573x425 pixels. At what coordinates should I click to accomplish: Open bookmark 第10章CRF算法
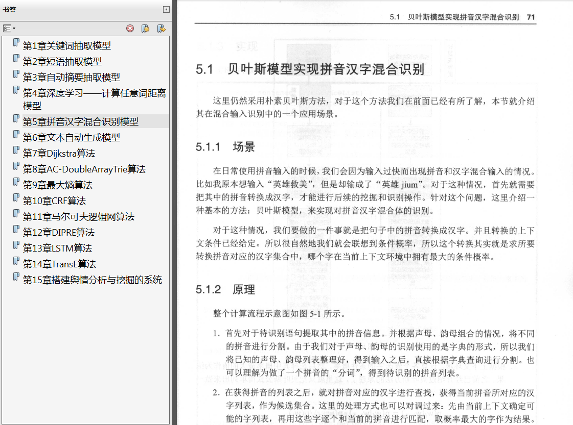pos(55,201)
